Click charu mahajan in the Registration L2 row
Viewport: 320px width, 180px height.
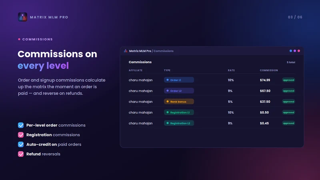(x=141, y=123)
